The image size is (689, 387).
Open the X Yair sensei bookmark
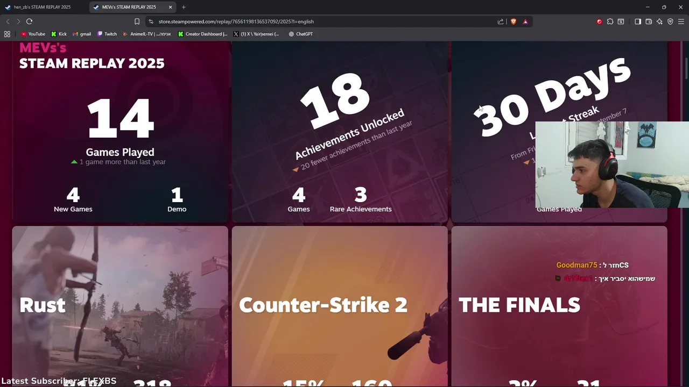tap(256, 34)
